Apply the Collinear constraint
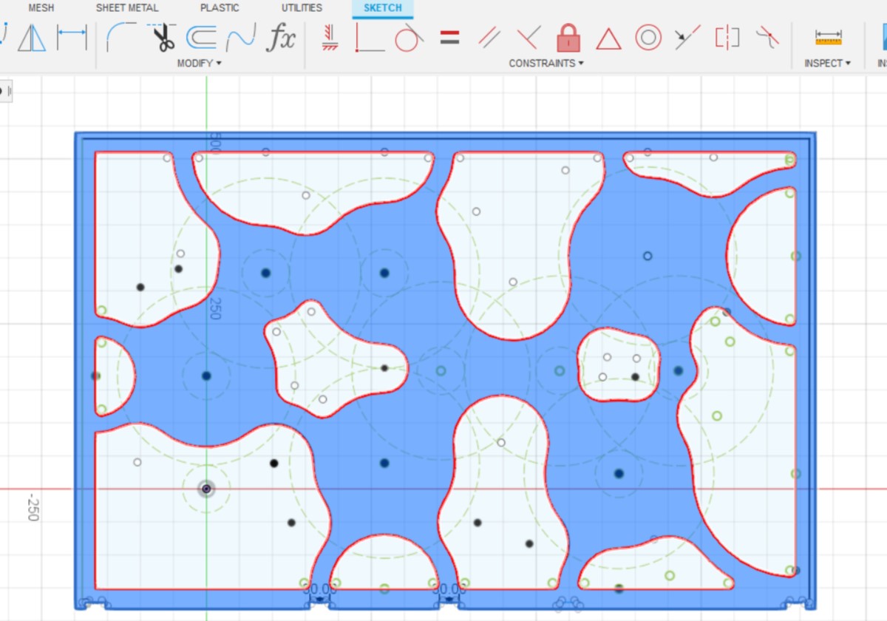Viewport: 887px width, 621px height. point(687,37)
